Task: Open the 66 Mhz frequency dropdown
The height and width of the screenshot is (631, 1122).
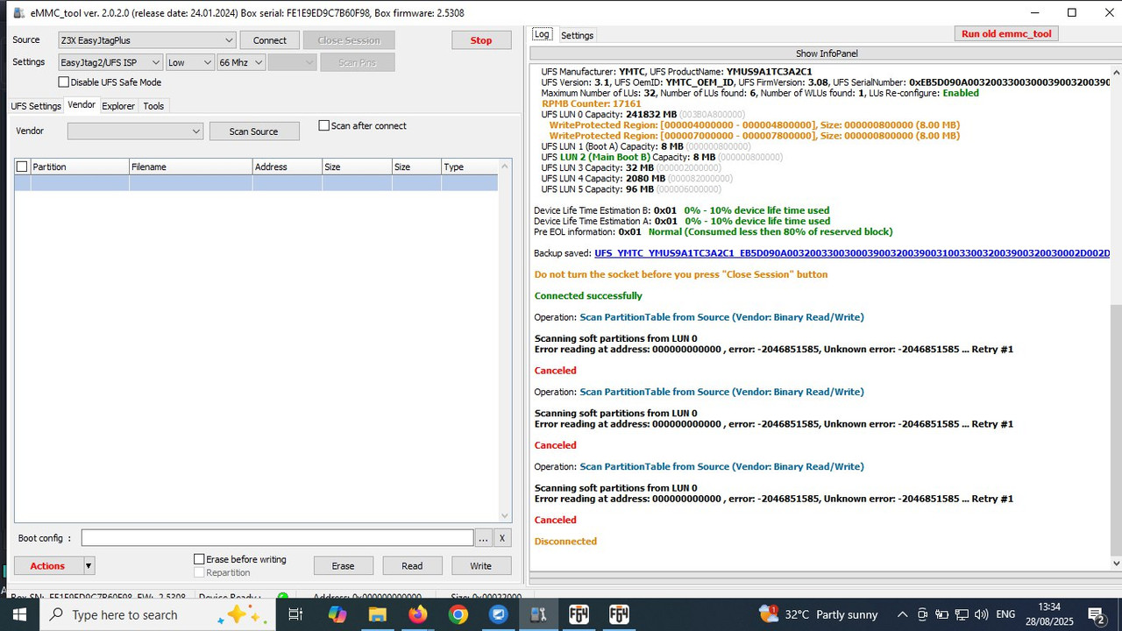Action: tap(241, 62)
